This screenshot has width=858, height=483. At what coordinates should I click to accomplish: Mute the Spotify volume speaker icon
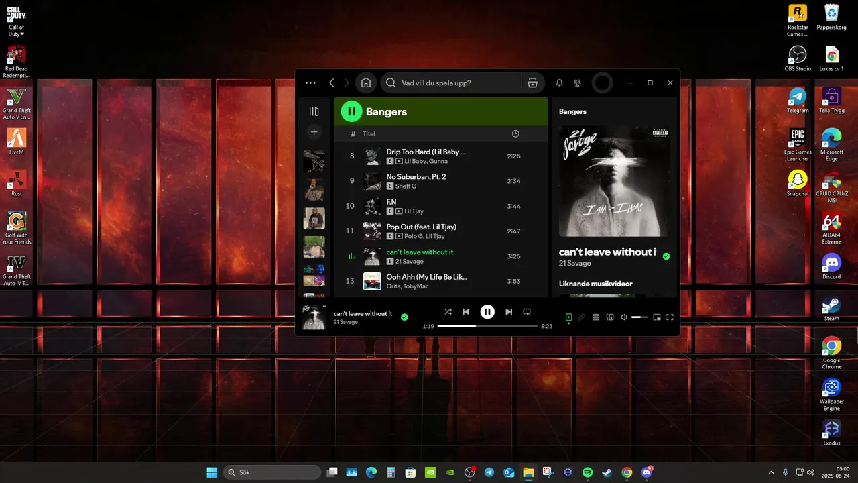624,317
